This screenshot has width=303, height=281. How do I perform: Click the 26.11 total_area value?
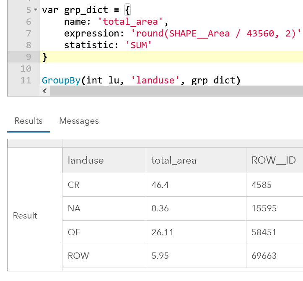point(162,232)
